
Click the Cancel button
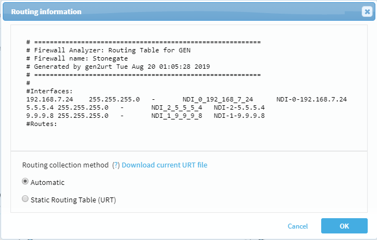click(298, 226)
